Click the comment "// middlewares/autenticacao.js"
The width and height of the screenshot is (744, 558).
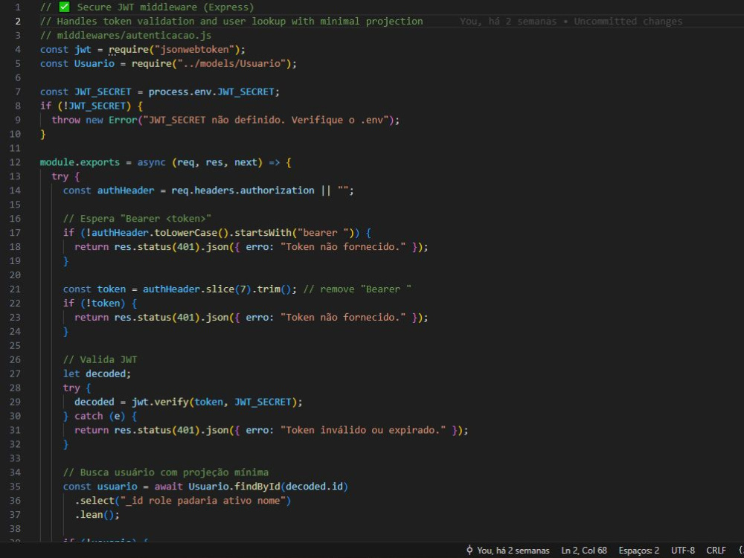pyautogui.click(x=126, y=36)
